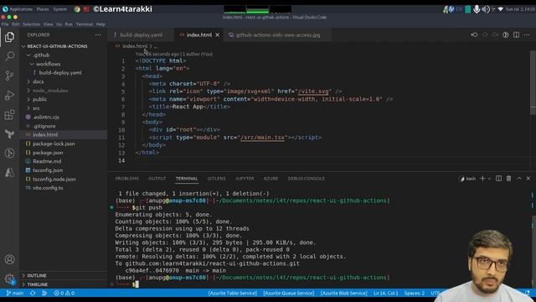Expand the public folder
Image resolution: width=536 pixels, height=302 pixels.
click(x=39, y=99)
